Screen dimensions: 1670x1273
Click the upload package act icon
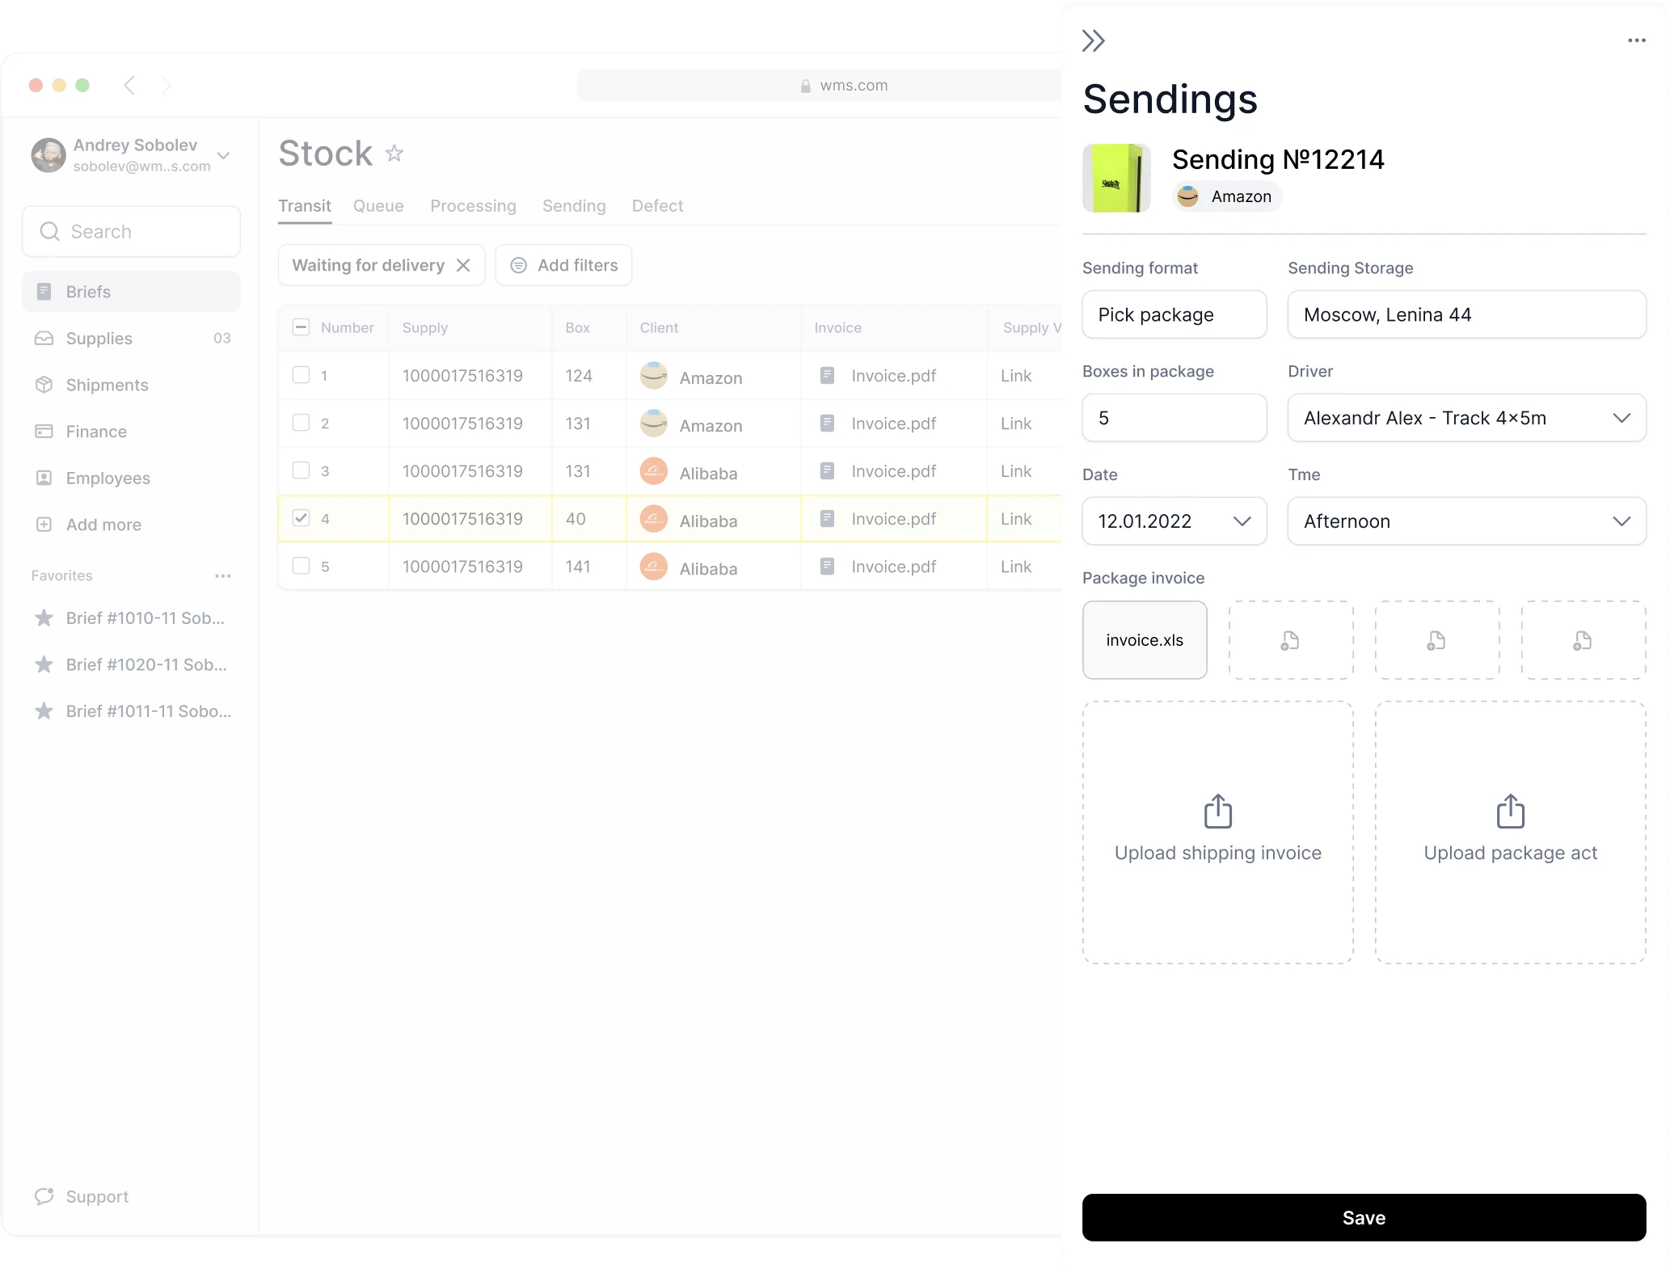tap(1511, 811)
